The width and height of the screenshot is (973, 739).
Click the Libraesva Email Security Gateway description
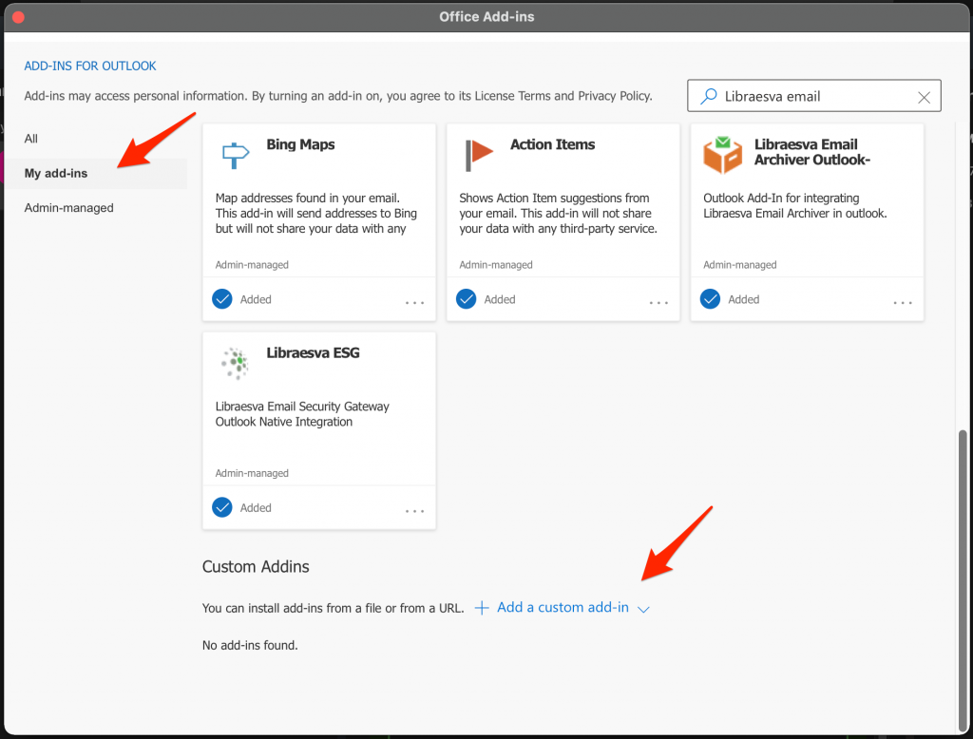(302, 414)
